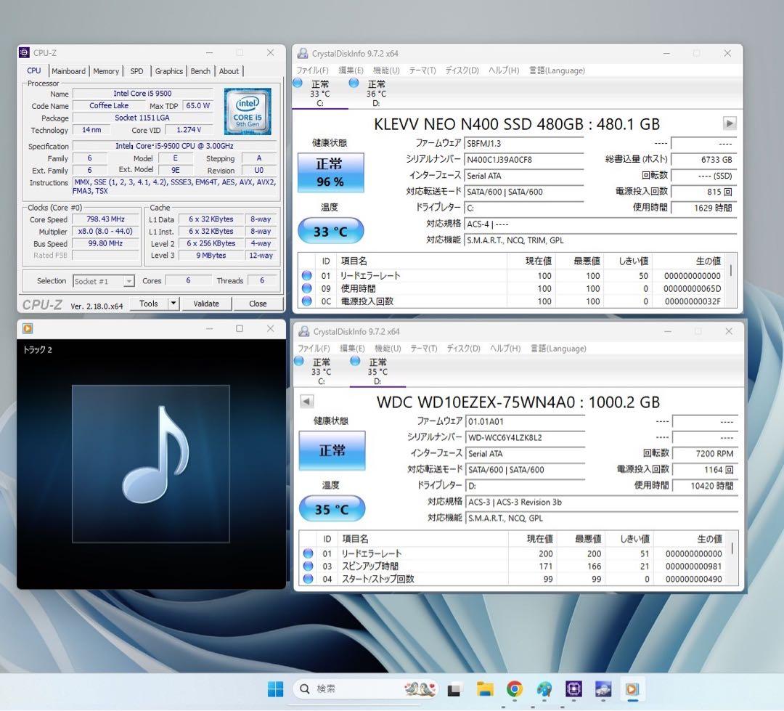
Task: Open ヘルプ(H) menu in upper CrystalDiskInfo
Action: point(504,70)
